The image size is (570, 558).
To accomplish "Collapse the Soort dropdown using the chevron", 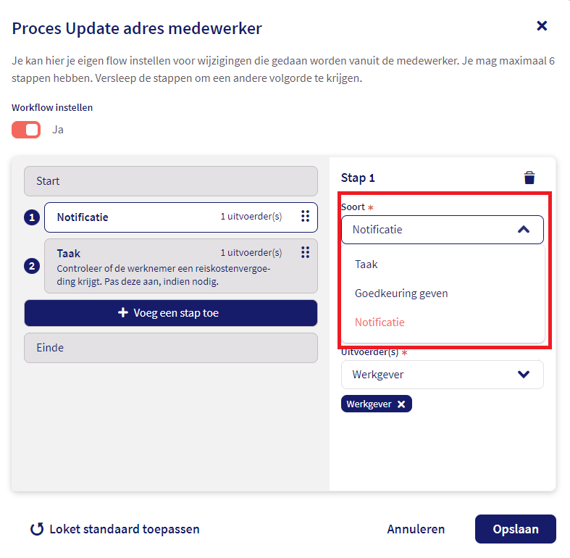I will click(524, 230).
